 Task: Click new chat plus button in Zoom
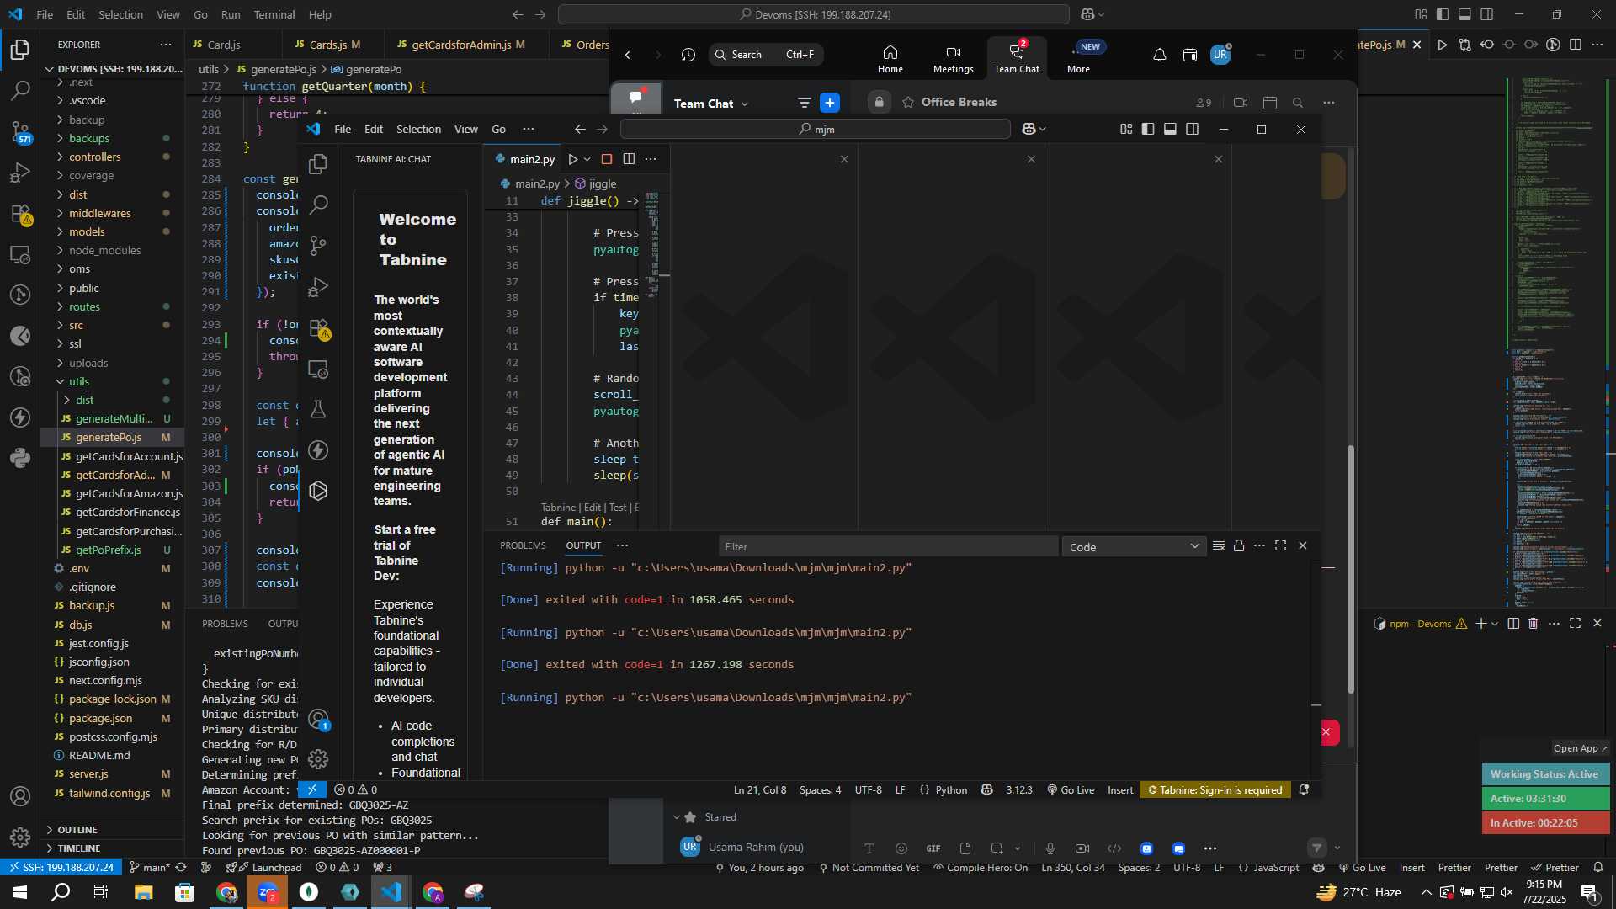pos(830,103)
